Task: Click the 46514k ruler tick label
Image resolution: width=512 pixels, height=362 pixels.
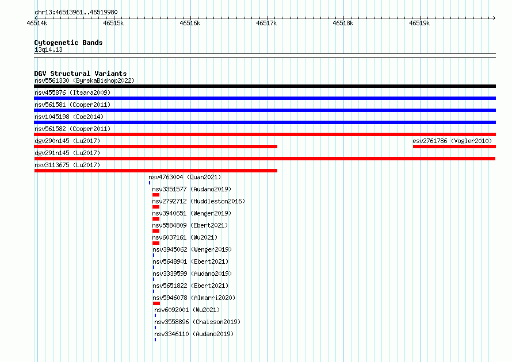Action: (37, 23)
